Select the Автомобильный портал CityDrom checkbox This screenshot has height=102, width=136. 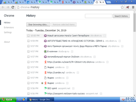coord(29,57)
